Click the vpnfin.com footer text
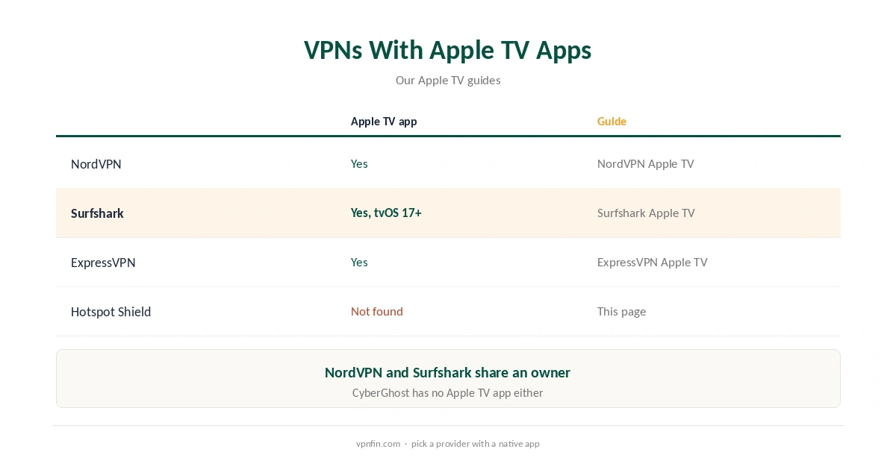The width and height of the screenshot is (896, 458). coord(378,444)
